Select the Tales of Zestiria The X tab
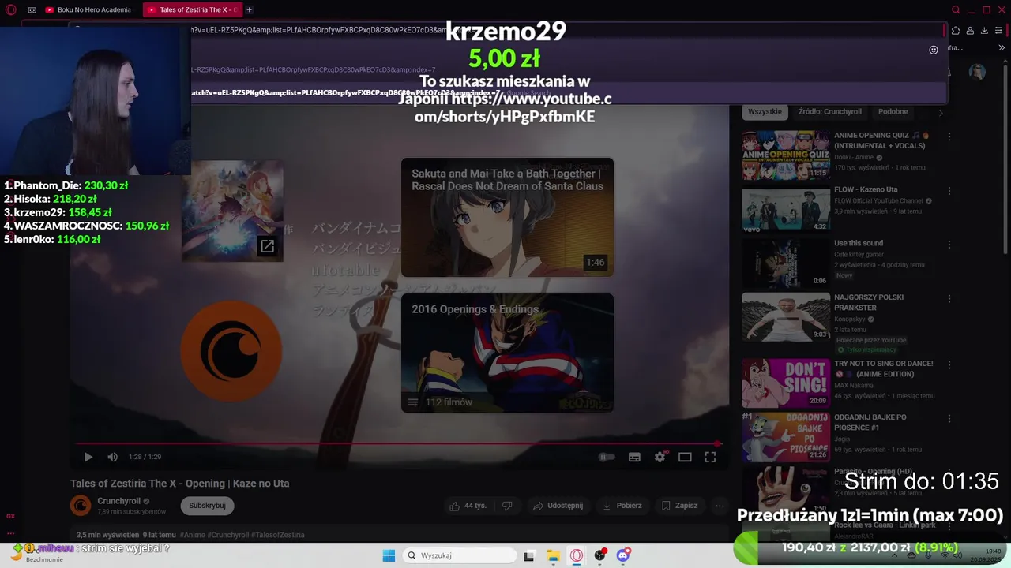 192,9
